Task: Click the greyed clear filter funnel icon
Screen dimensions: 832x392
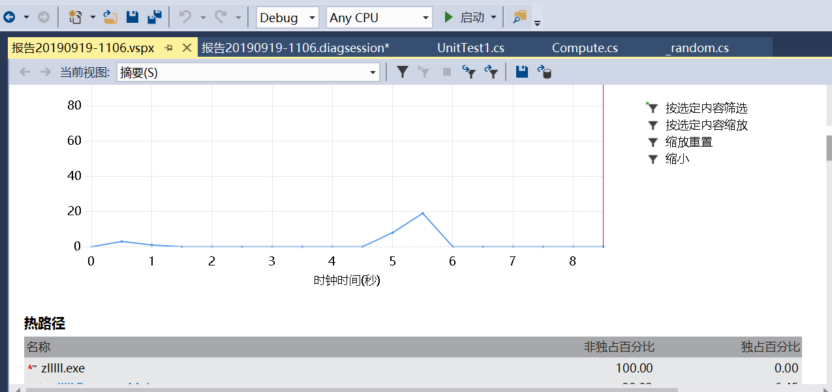Action: pyautogui.click(x=424, y=72)
